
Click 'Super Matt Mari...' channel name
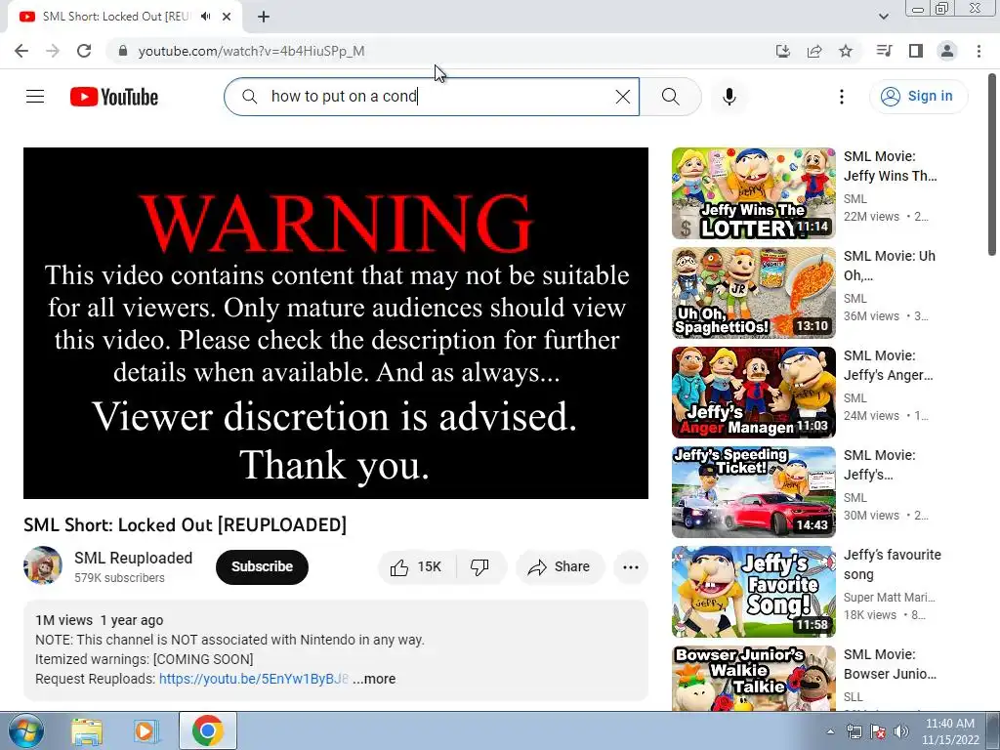point(889,598)
